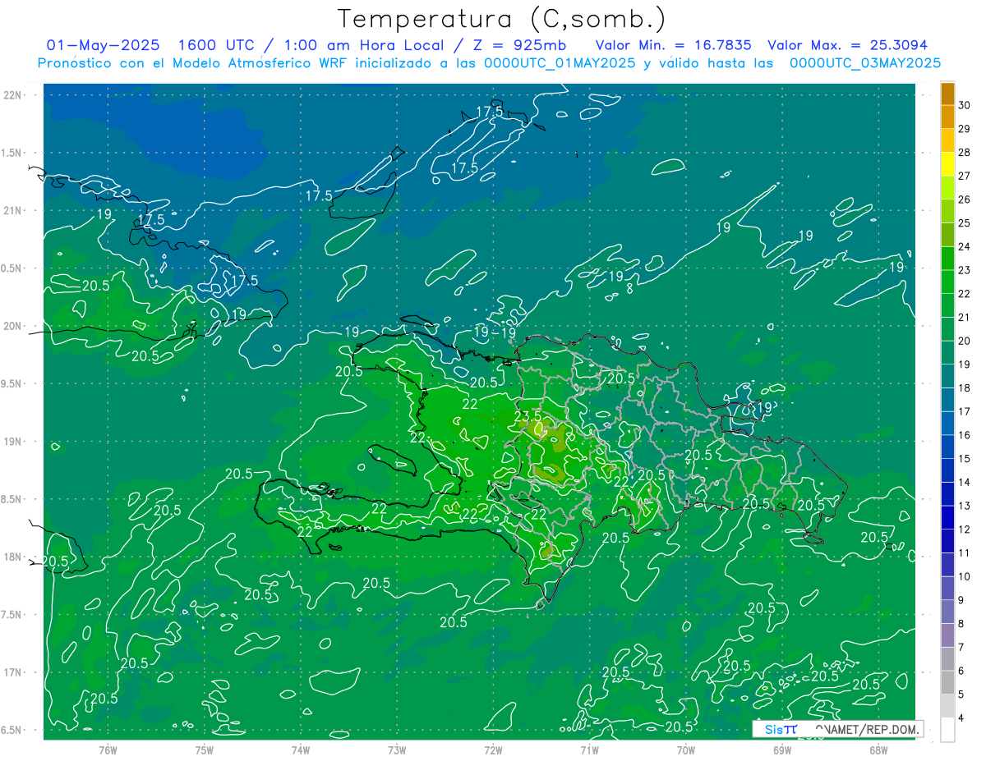Click the "7.5N" latitude axis label
Image resolution: width=986 pixels, height=761 pixels.
point(13,614)
